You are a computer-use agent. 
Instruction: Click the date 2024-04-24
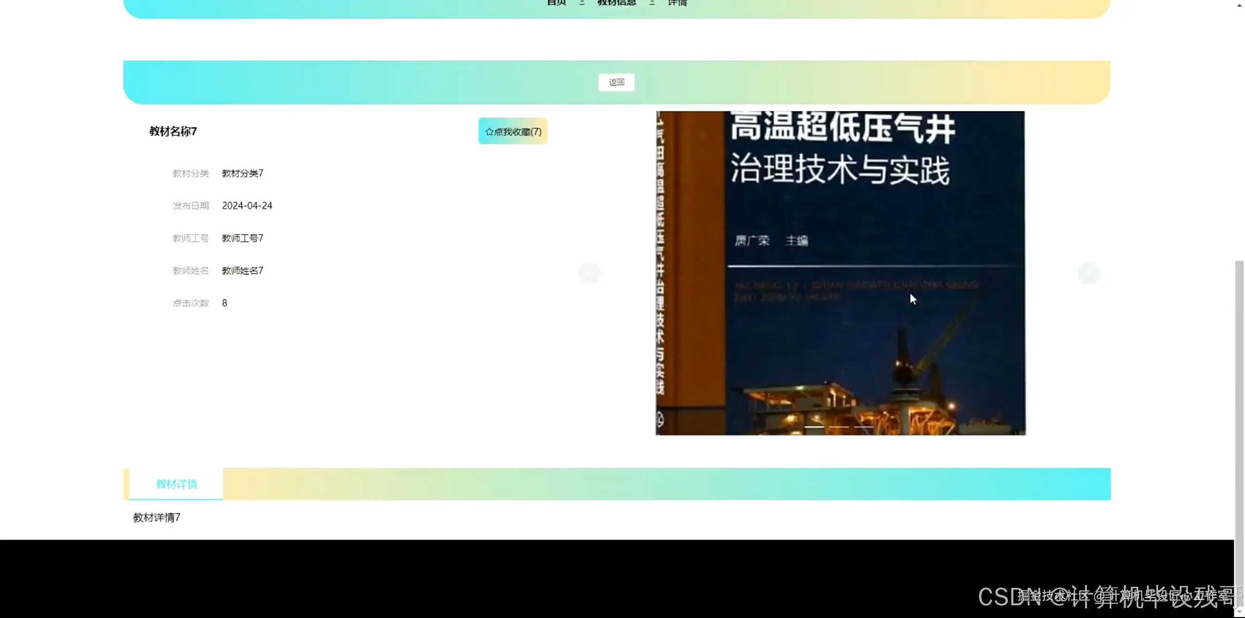[247, 206]
